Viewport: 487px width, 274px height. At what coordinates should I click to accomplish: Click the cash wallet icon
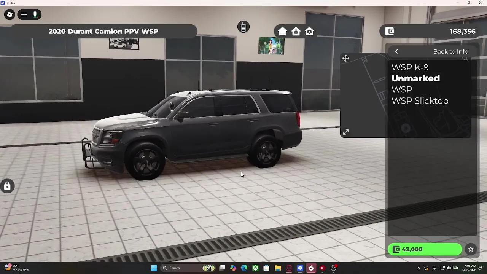point(390,32)
